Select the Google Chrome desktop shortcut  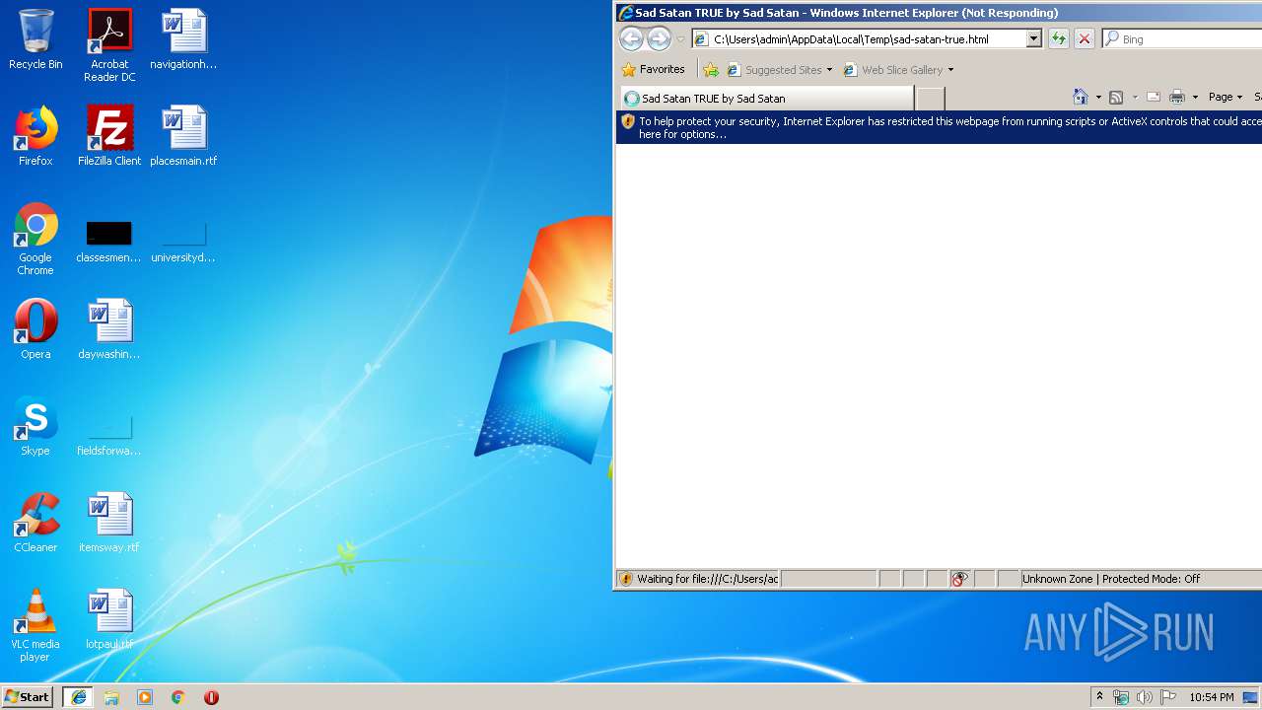tap(35, 239)
